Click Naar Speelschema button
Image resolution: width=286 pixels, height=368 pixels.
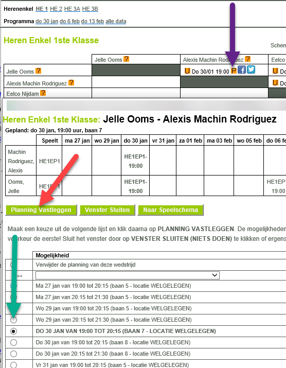(171, 210)
